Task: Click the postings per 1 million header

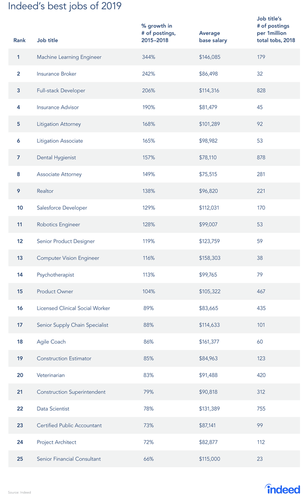Action: point(276,30)
